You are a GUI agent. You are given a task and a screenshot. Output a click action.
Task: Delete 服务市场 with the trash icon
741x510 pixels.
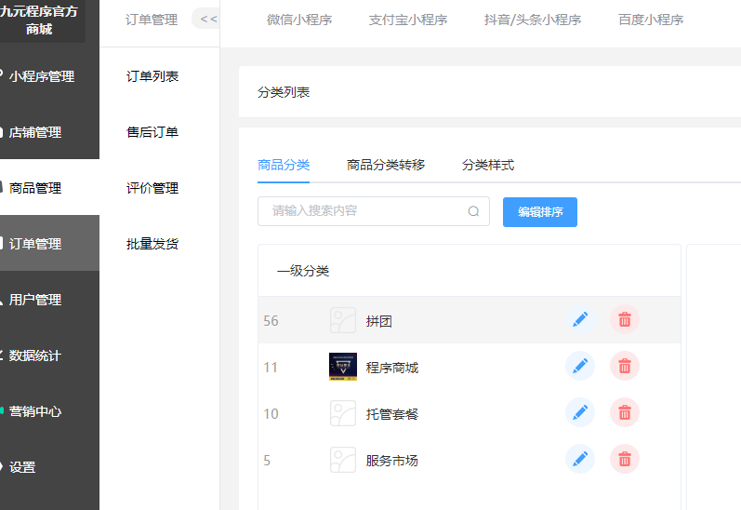pos(625,459)
